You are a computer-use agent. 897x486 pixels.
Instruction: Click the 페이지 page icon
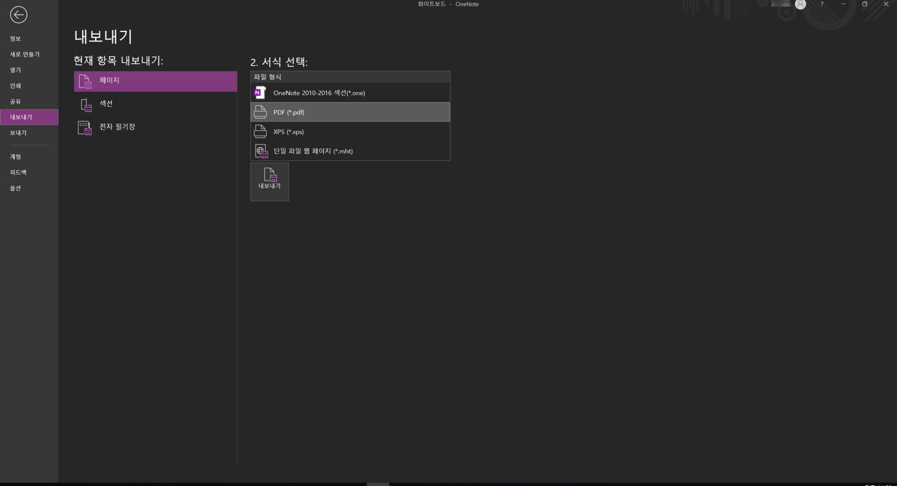(85, 81)
